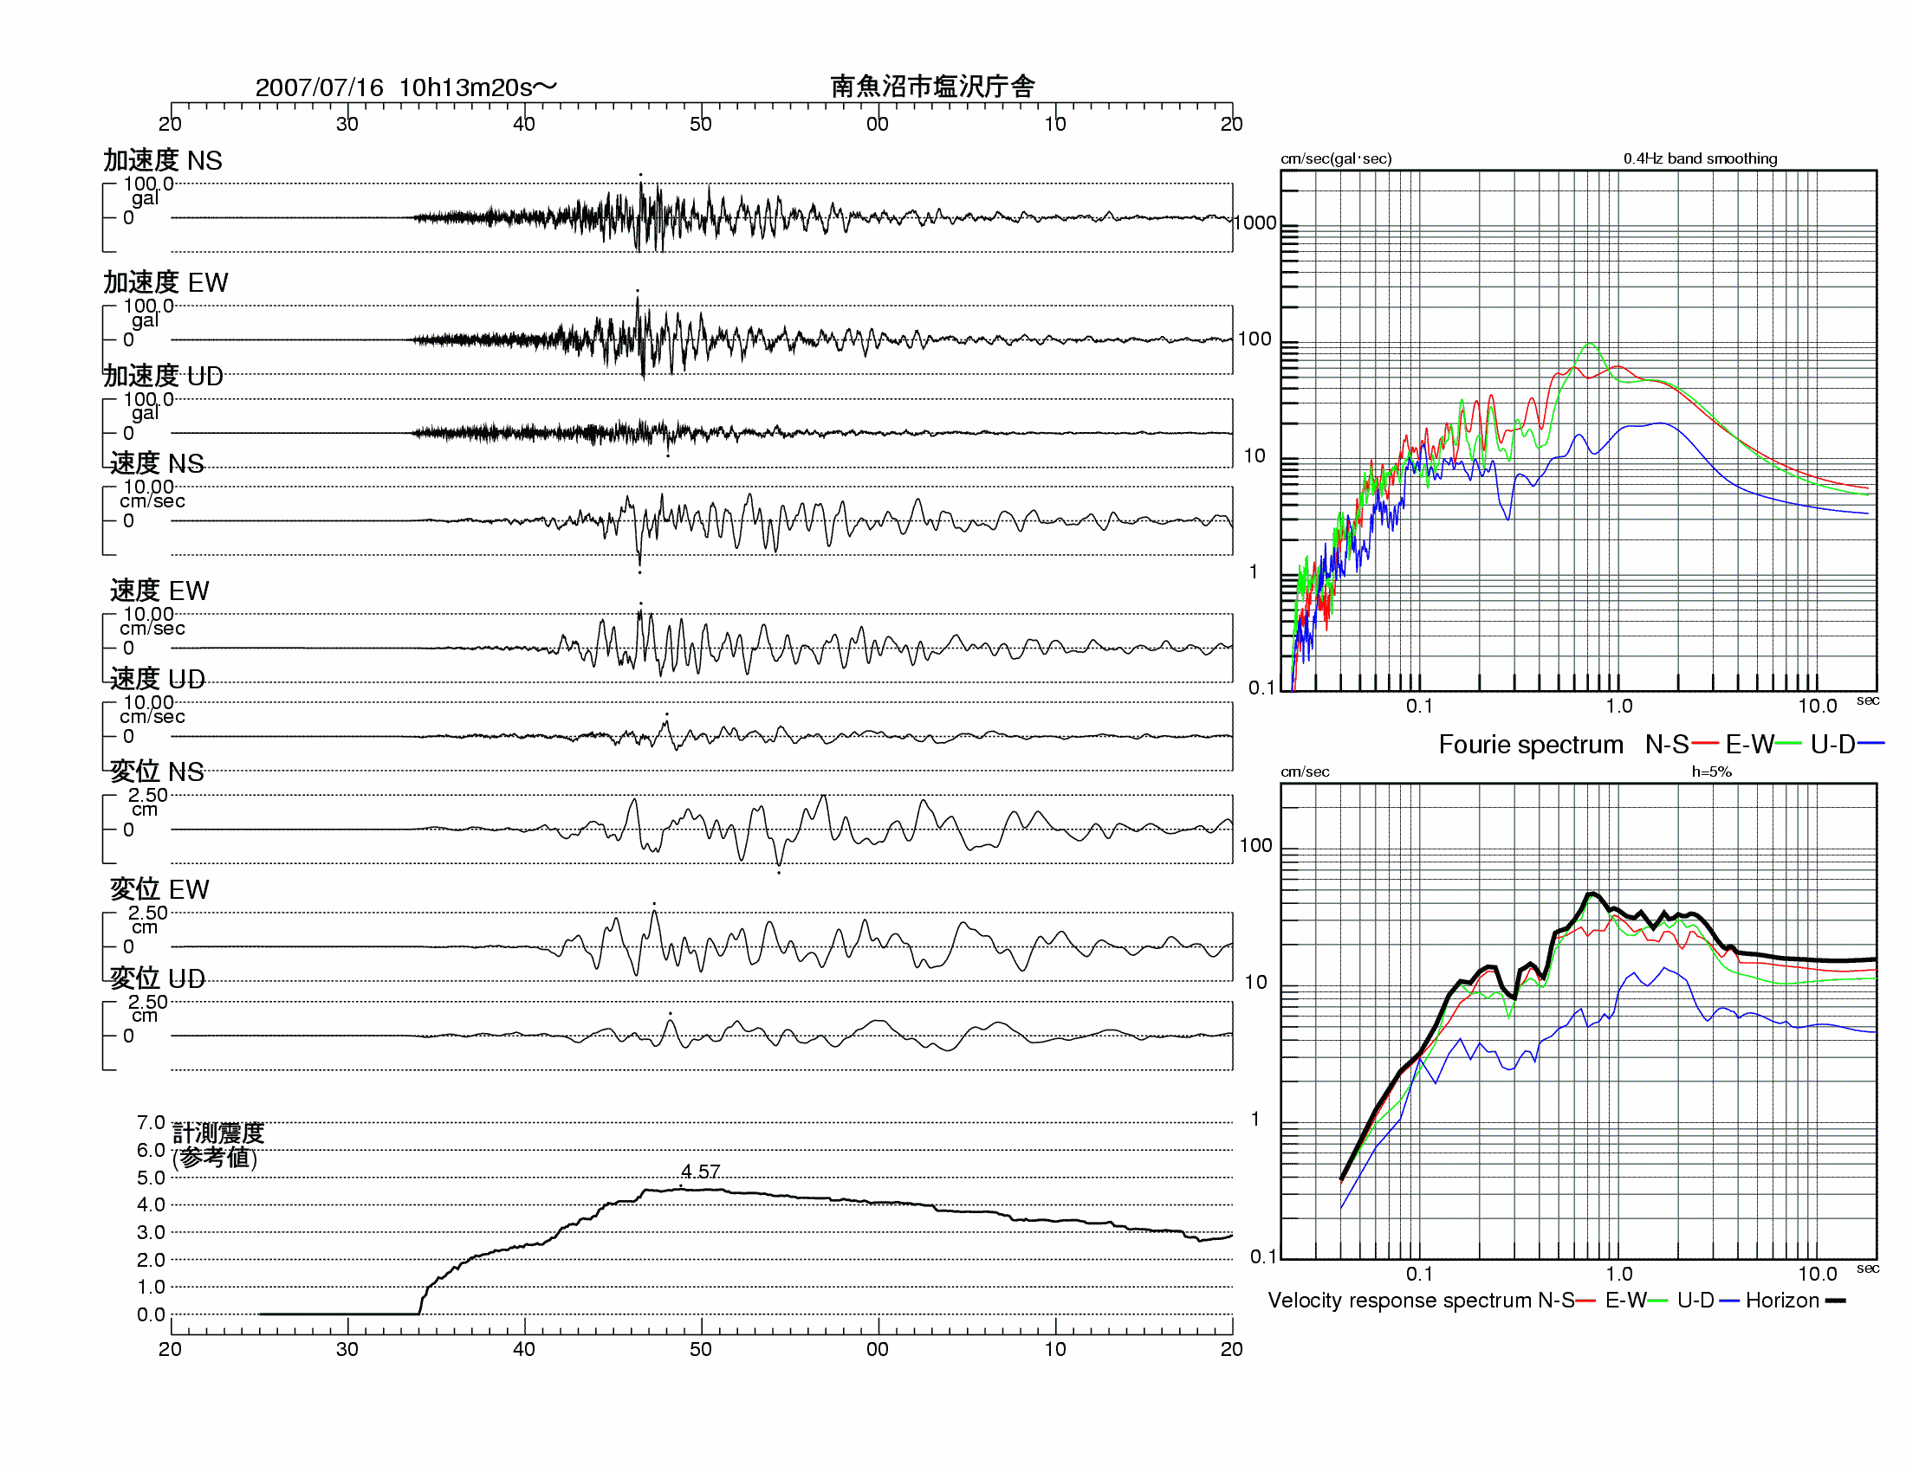Image resolution: width=1906 pixels, height=1472 pixels.
Task: Click the black Horizon legend line
Action: 1835,1301
